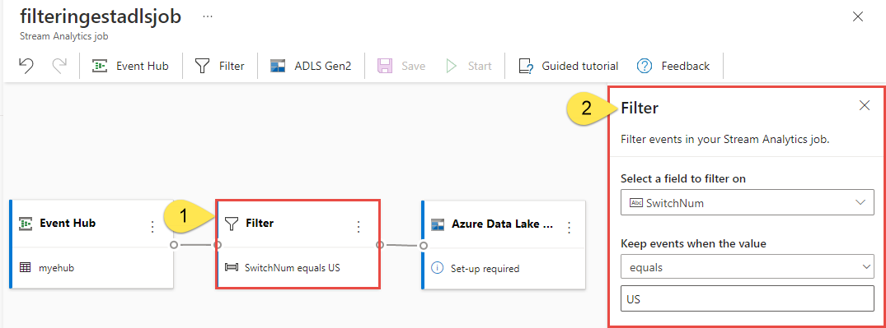Open the Guided tutorial
The height and width of the screenshot is (328, 886).
(x=568, y=66)
